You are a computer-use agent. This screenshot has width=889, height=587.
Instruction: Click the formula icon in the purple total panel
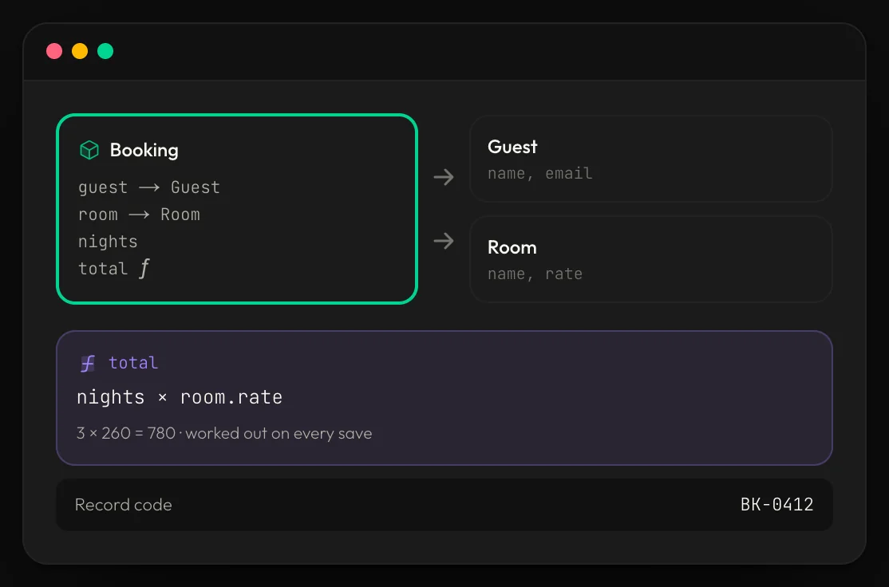88,363
